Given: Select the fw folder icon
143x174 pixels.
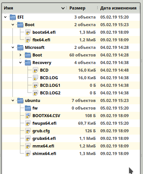Looking at the screenshot, I should [x=28, y=108].
